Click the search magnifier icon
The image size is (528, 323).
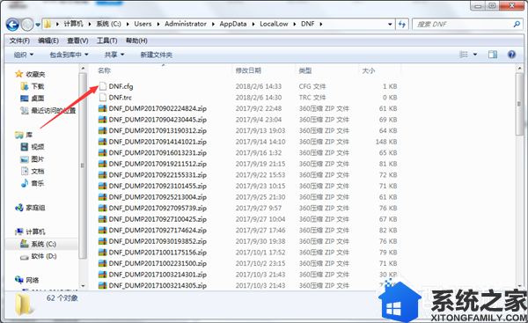click(517, 25)
